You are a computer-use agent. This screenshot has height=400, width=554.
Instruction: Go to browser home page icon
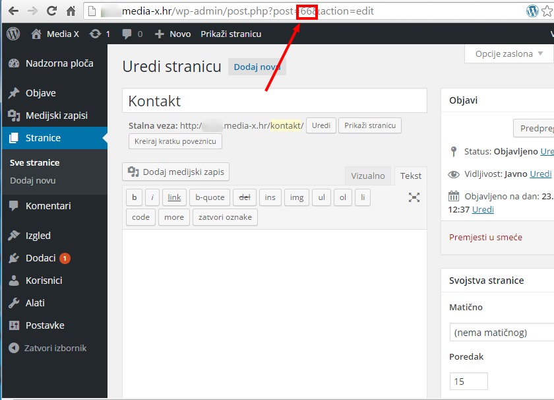point(71,11)
